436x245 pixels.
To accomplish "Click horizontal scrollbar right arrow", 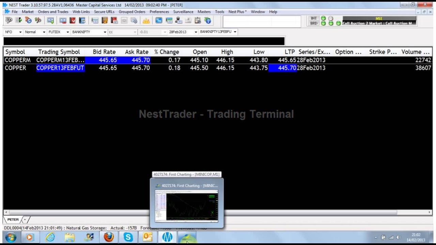I will 430,212.
